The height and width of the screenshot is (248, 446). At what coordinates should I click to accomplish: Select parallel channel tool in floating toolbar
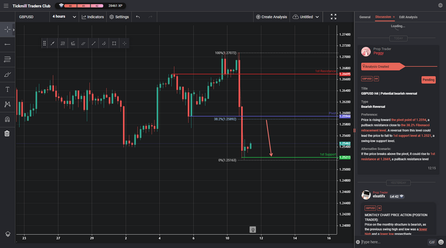(x=104, y=44)
